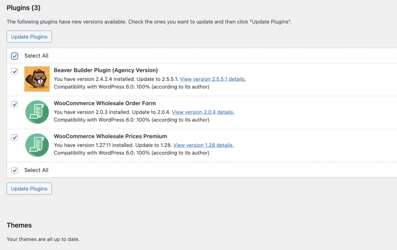Click the bottom Update Plugins button
The width and height of the screenshot is (397, 250).
(29, 188)
